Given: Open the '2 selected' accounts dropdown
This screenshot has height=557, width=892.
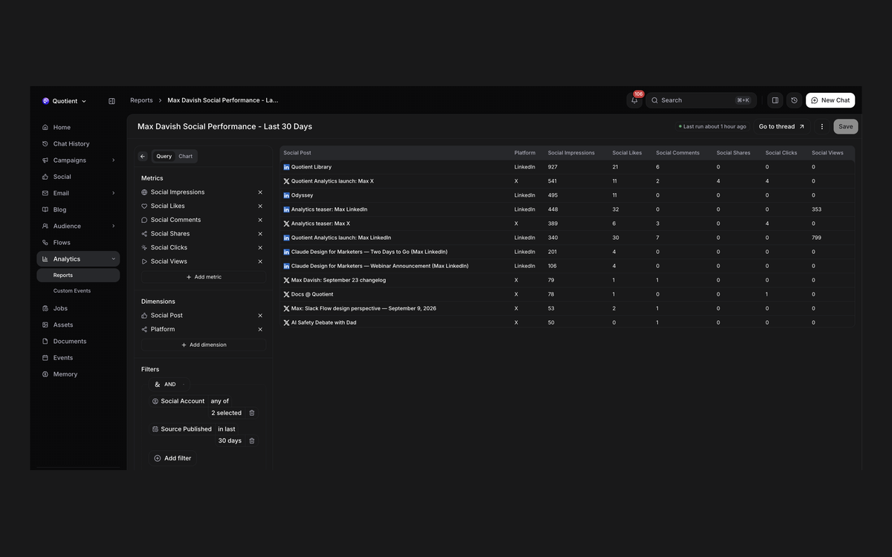Looking at the screenshot, I should pyautogui.click(x=226, y=413).
